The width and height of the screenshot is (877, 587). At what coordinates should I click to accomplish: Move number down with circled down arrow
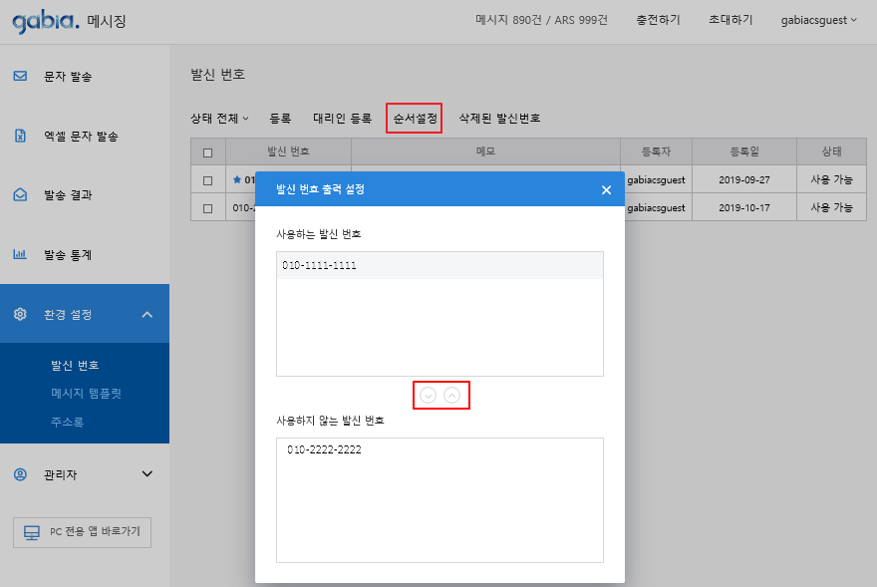[x=429, y=395]
